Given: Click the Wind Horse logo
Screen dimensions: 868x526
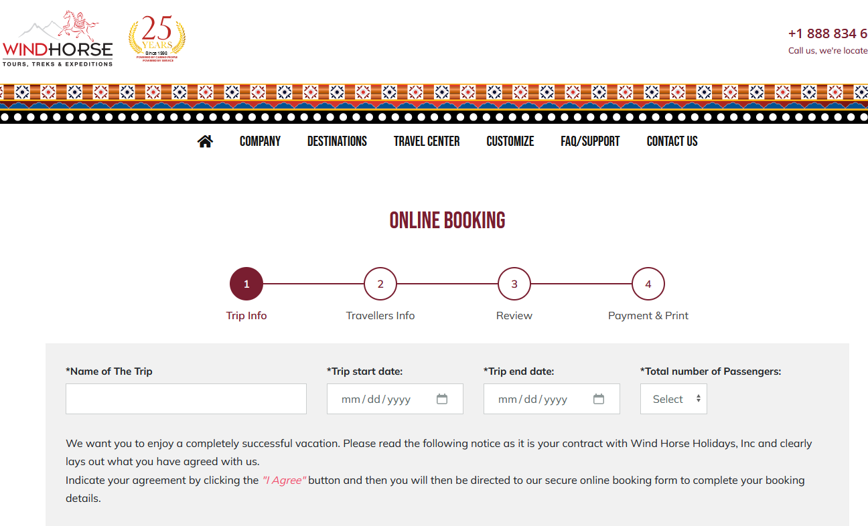Looking at the screenshot, I should click(58, 39).
